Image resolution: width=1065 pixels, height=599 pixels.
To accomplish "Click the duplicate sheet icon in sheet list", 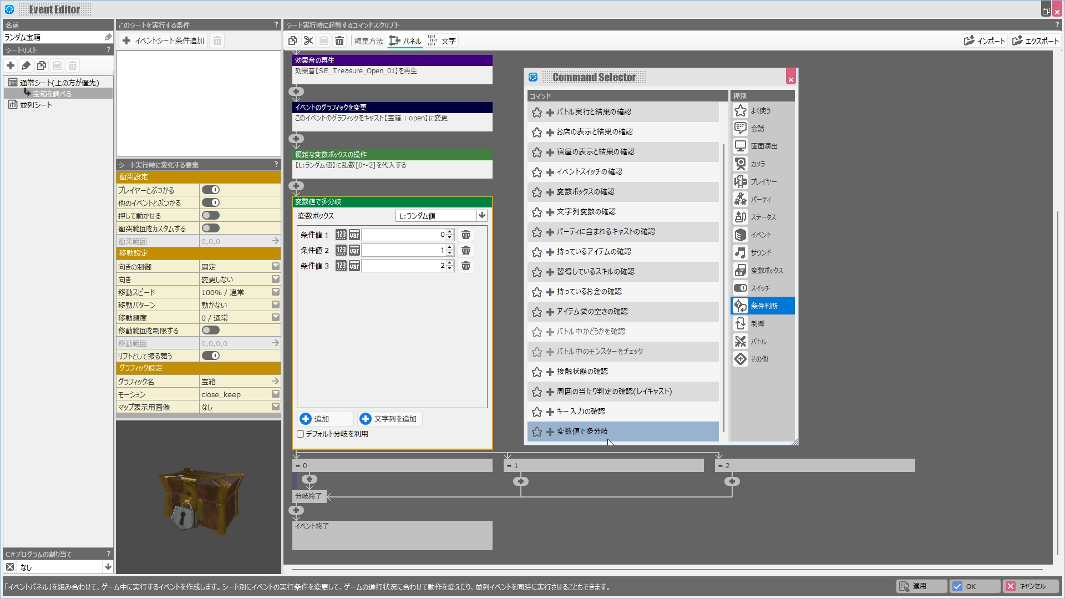I will tap(42, 65).
